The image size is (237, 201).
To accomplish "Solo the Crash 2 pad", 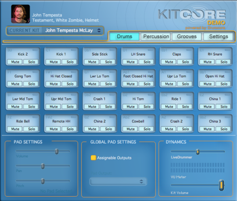I will (x=185, y=129).
